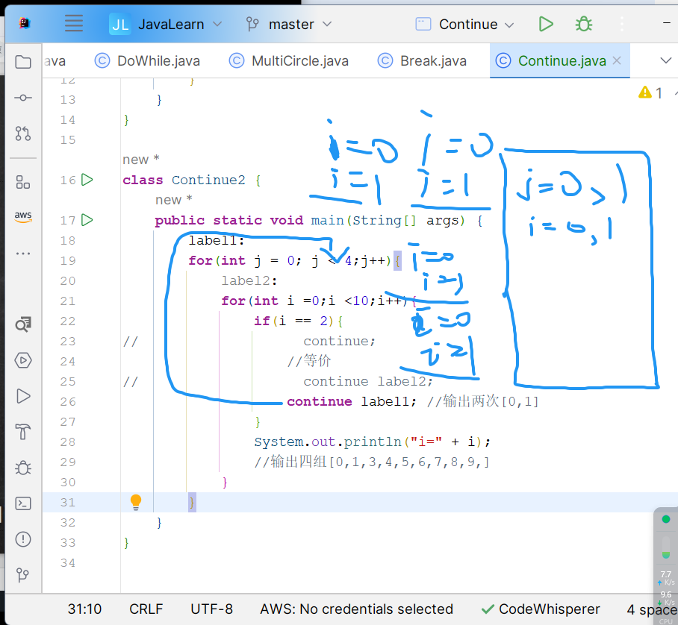Click line number 21 in gutter
This screenshot has width=678, height=625.
coord(68,301)
